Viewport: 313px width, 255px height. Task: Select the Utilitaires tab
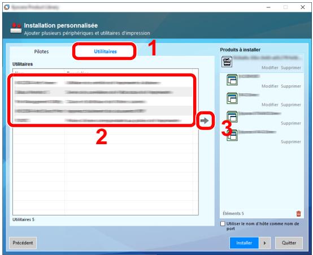pyautogui.click(x=105, y=51)
